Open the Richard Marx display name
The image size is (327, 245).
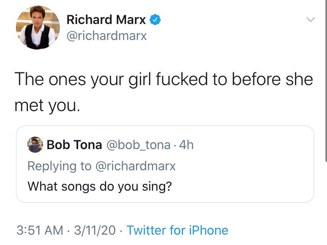tap(106, 19)
